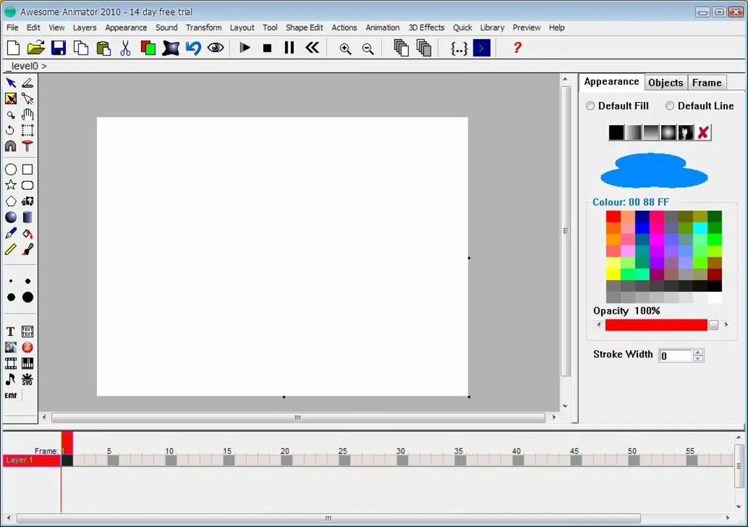Select the hand pan tool
The height and width of the screenshot is (527, 748).
[x=28, y=115]
